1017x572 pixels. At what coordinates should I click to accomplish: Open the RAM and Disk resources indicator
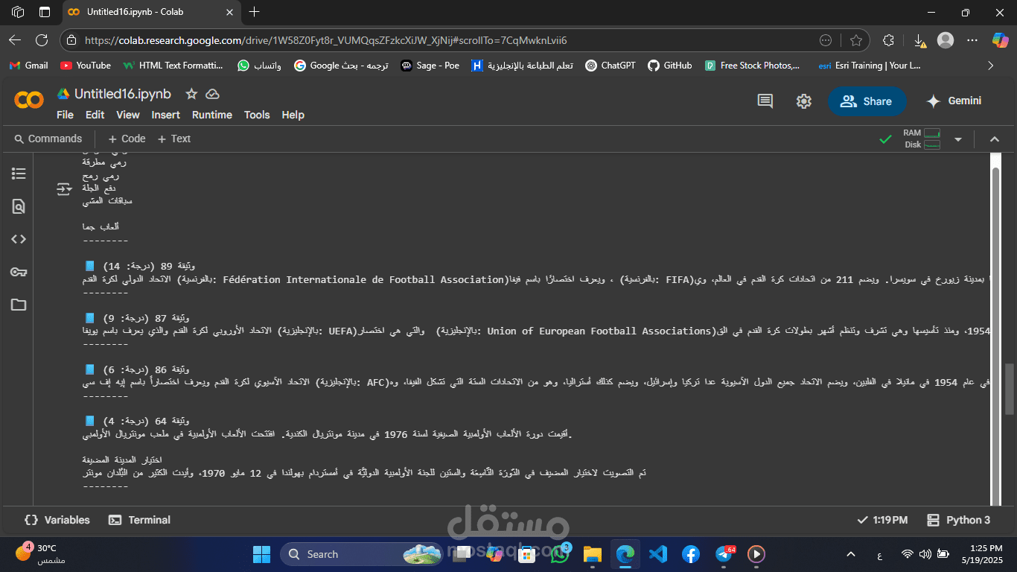coord(922,139)
